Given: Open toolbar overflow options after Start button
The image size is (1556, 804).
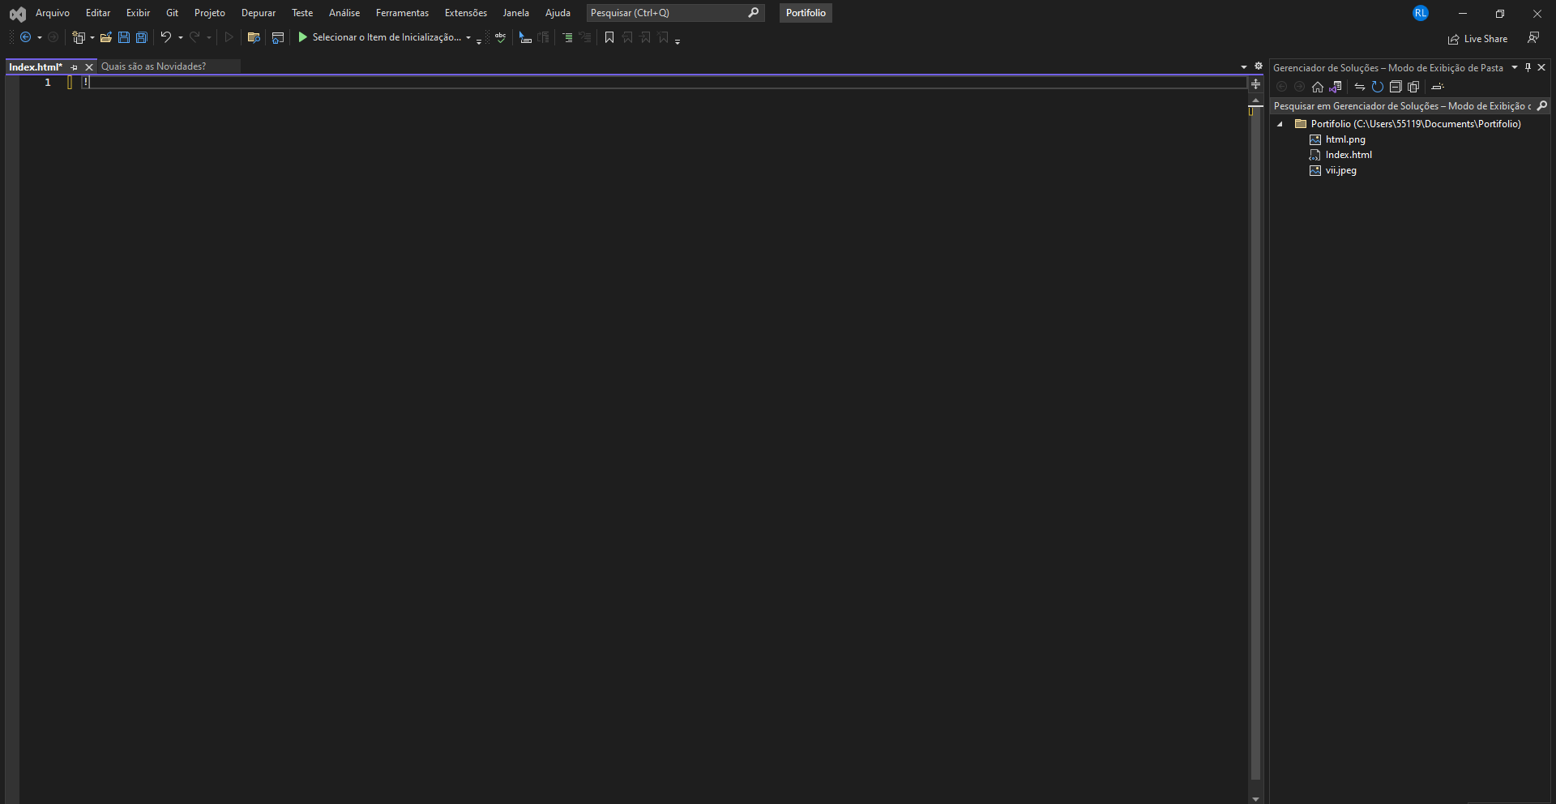Looking at the screenshot, I should 479,41.
